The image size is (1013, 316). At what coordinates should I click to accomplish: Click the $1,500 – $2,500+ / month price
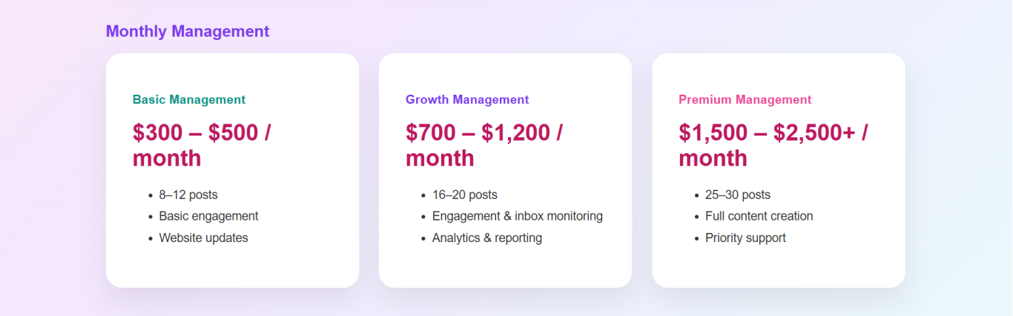[x=773, y=145]
